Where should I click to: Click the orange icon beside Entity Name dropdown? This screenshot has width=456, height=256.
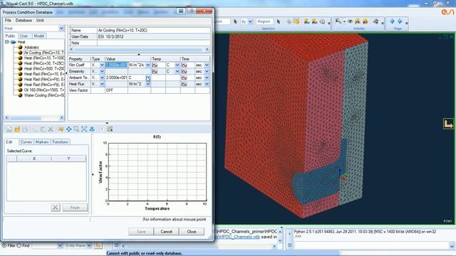[x=98, y=245]
